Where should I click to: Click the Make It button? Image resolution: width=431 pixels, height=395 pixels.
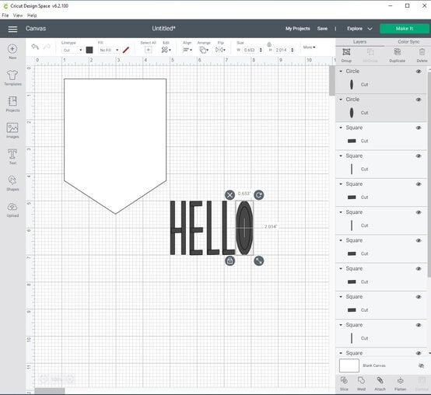(x=405, y=29)
